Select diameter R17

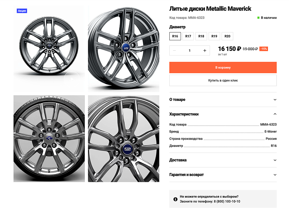point(188,36)
